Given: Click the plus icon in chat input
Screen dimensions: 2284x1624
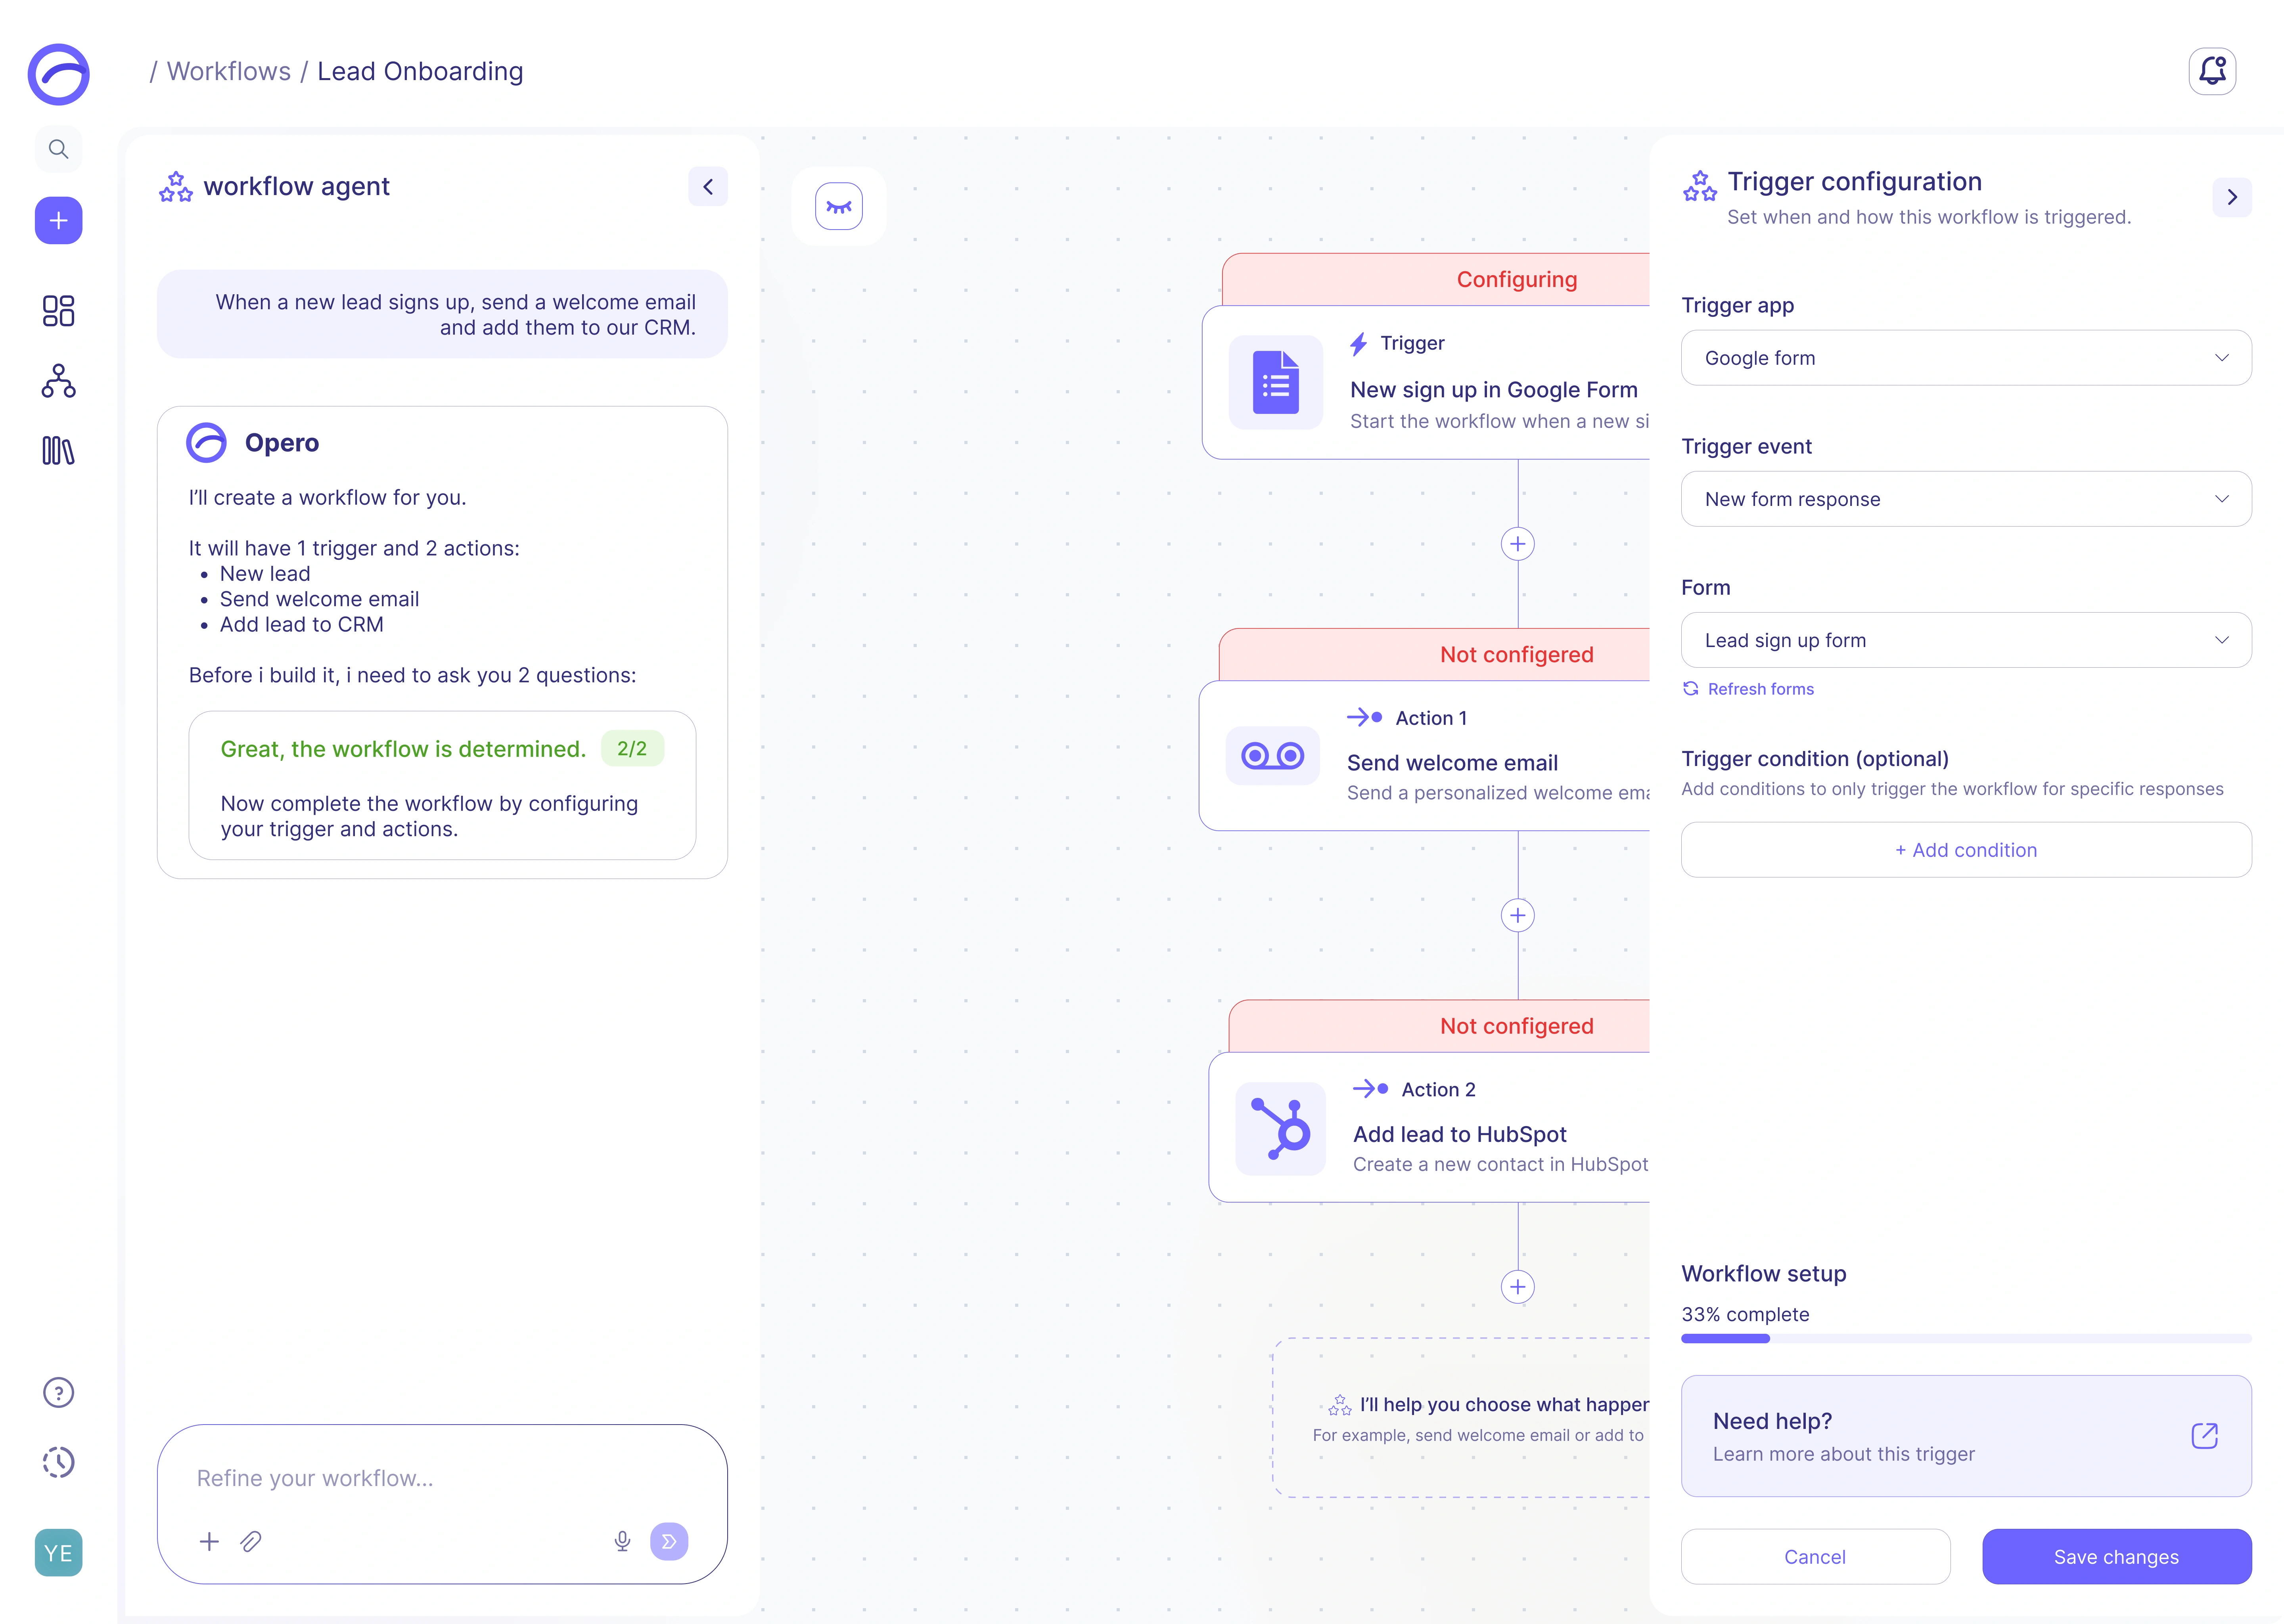Looking at the screenshot, I should coord(209,1542).
